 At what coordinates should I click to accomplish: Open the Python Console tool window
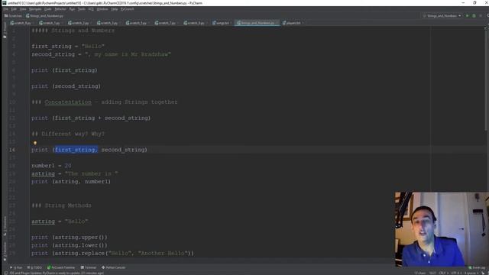[x=114, y=267]
